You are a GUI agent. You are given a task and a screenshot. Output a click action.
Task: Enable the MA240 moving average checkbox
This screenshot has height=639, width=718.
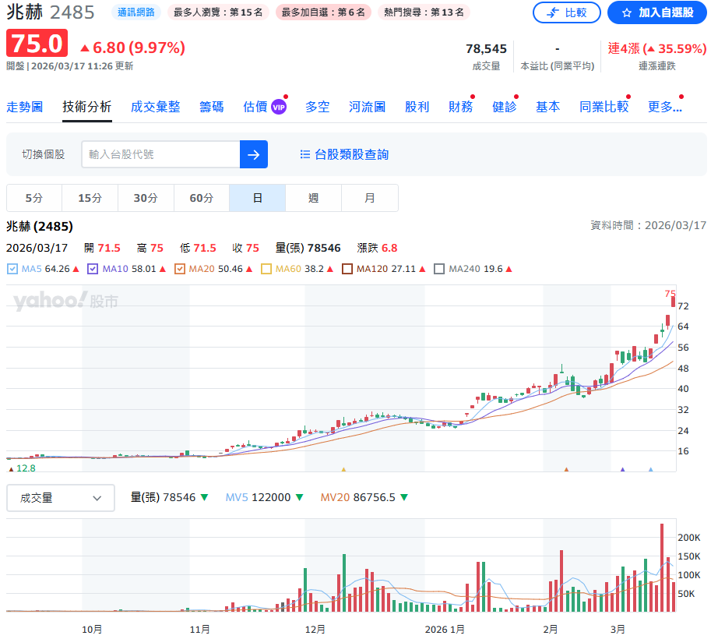point(439,269)
